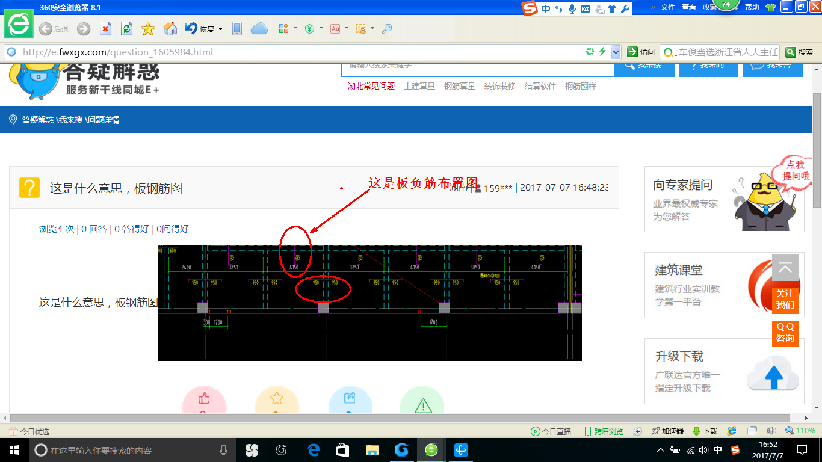The image size is (822, 462).
Task: Click the translate Aa icon
Action: click(335, 29)
